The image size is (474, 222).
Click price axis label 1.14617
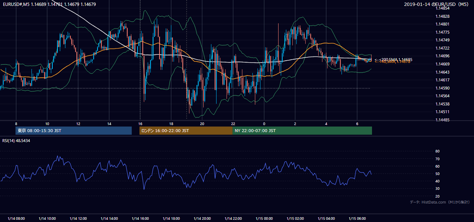pos(443,80)
